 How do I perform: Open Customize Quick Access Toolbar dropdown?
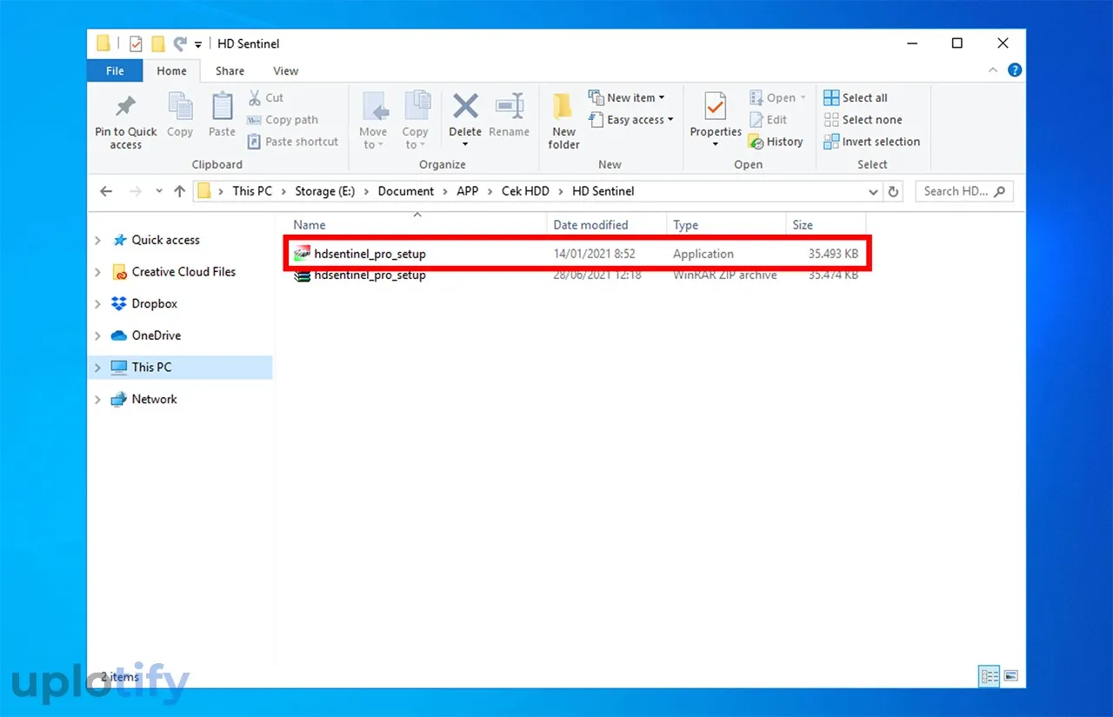198,43
